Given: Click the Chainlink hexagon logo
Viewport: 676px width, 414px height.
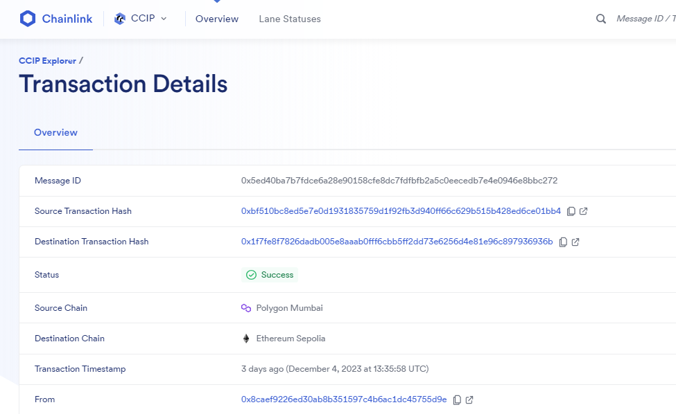Looking at the screenshot, I should [28, 19].
